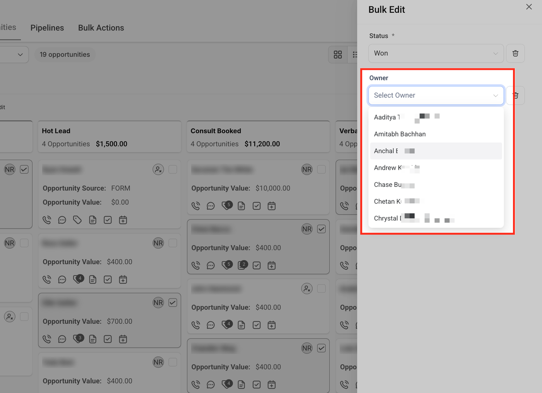542x393 pixels.
Task: Click the Consult Booked column header
Action: coord(216,131)
